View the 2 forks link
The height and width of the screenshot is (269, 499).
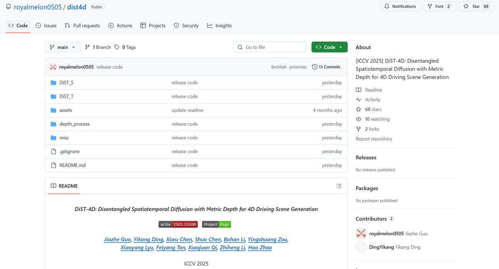(368, 129)
